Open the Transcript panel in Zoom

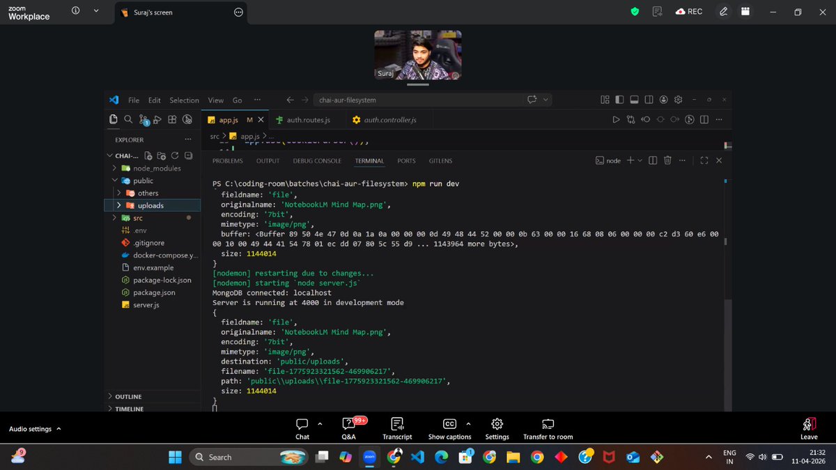click(397, 428)
